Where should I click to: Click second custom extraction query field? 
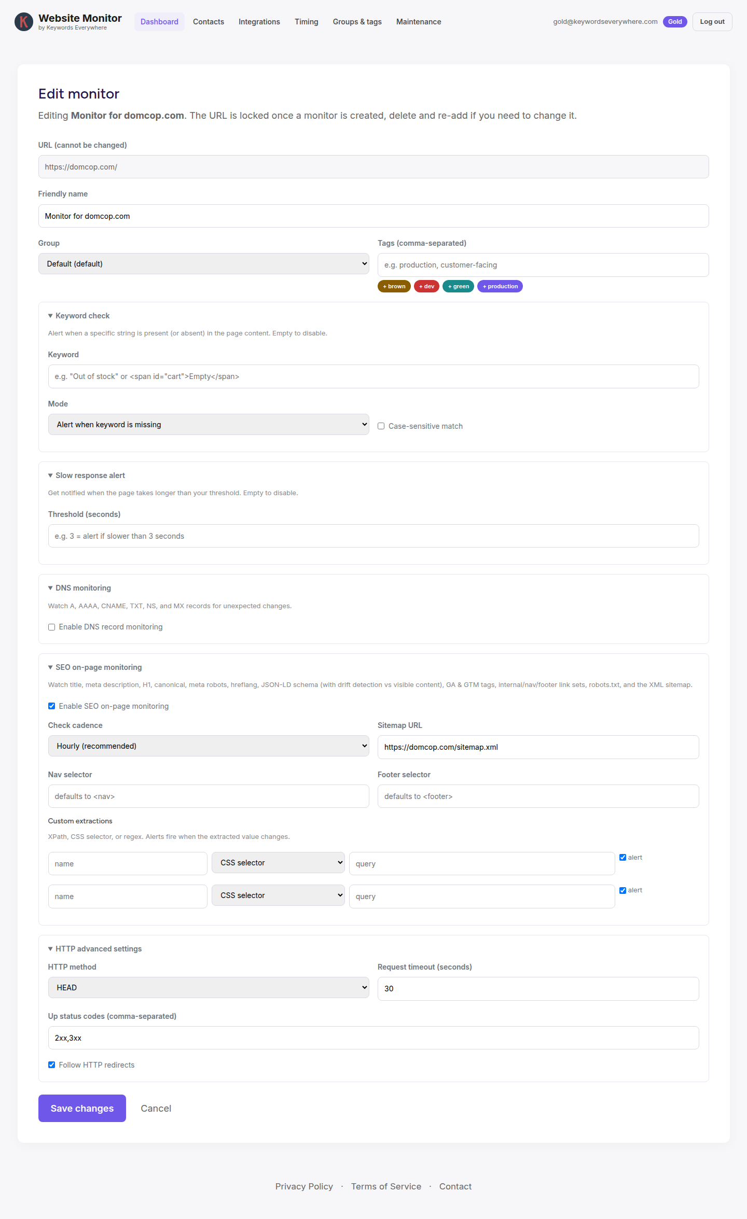(x=482, y=896)
